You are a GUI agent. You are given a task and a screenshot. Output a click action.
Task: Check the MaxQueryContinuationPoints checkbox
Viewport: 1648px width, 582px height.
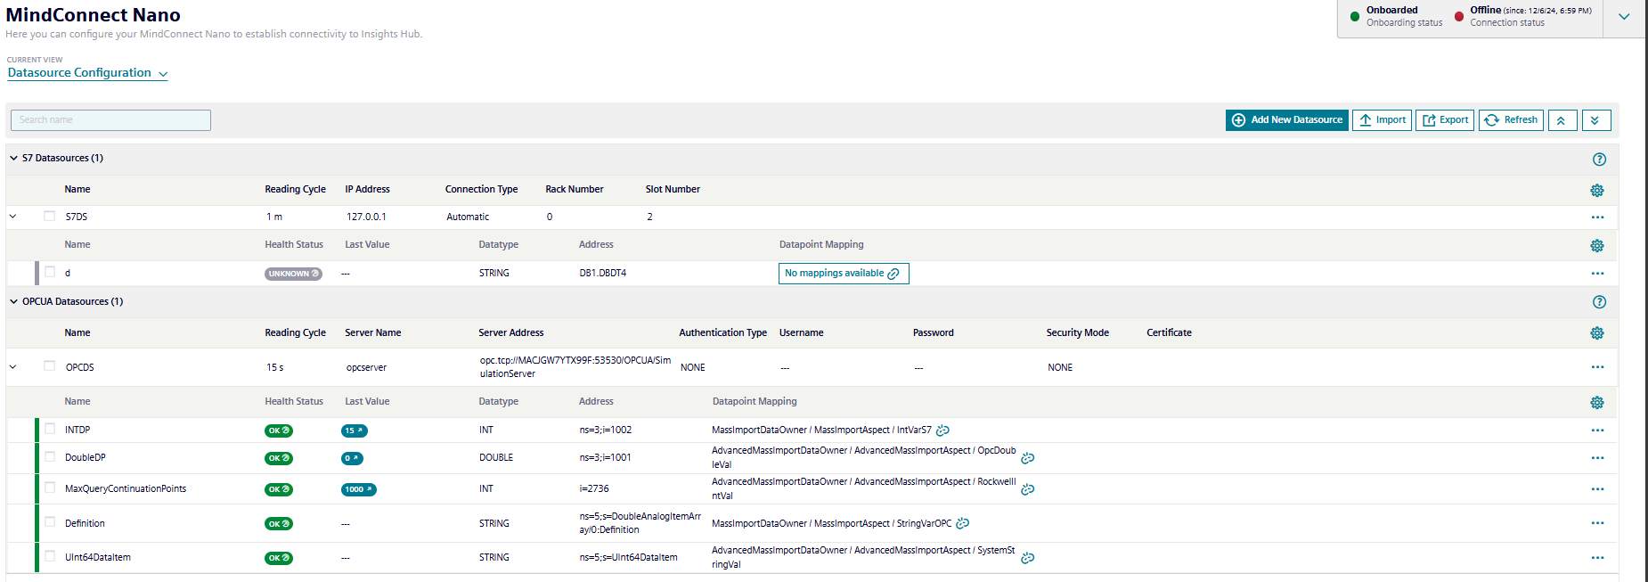click(50, 488)
